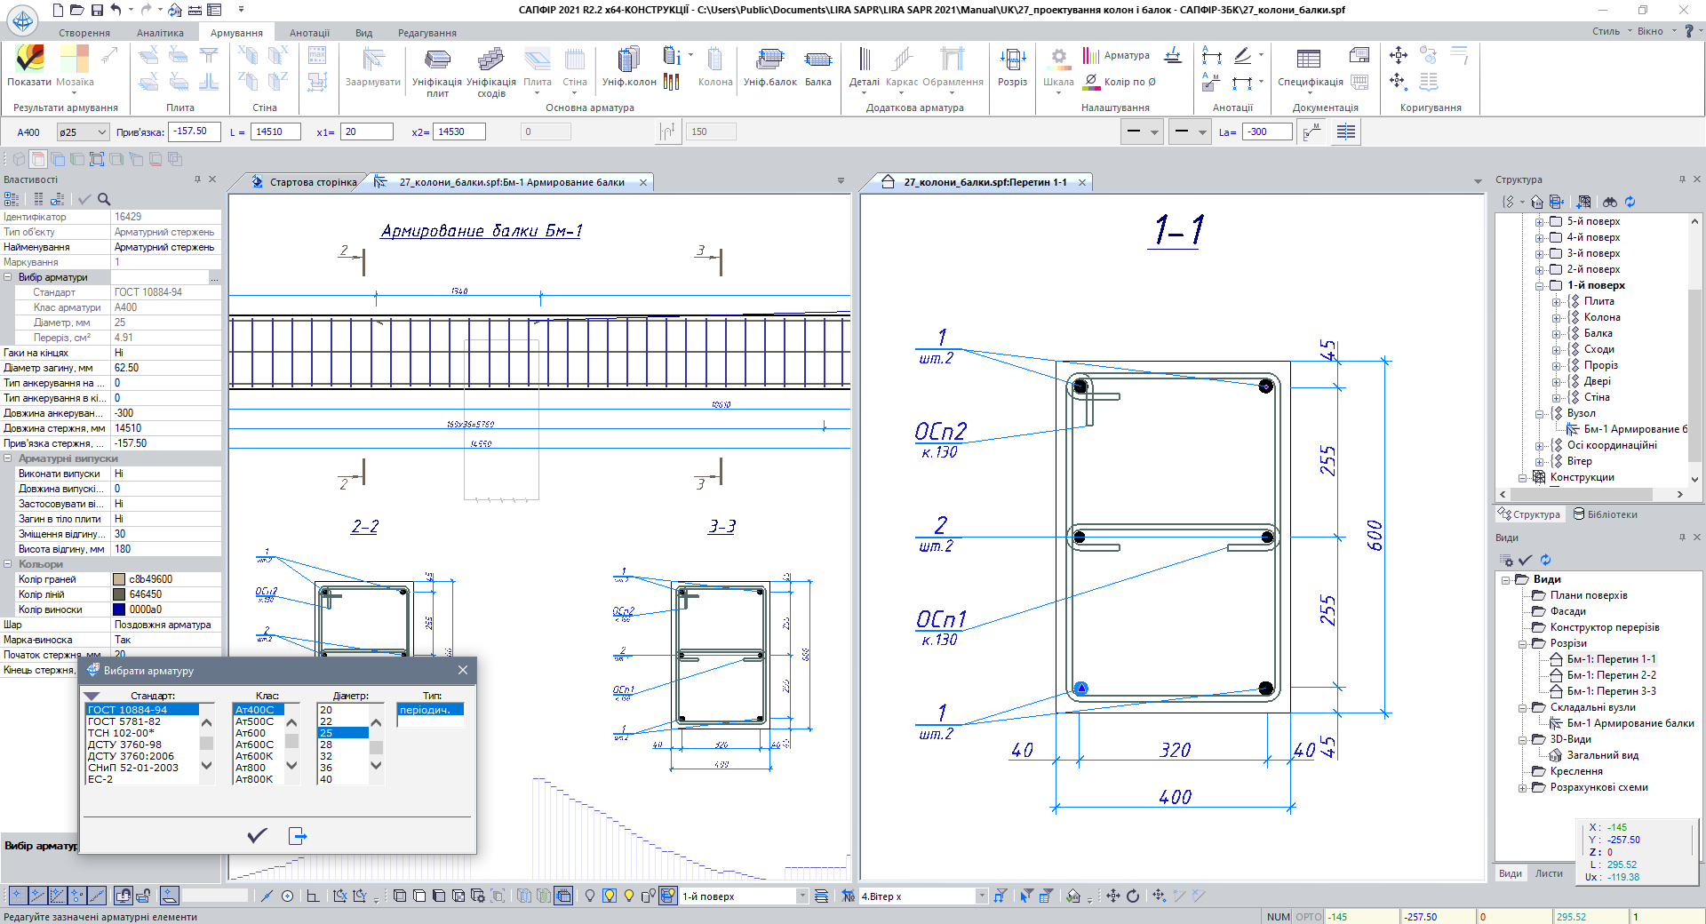Collapse the Розрізи folder in Види
Image resolution: width=1706 pixels, height=924 pixels.
point(1523,643)
